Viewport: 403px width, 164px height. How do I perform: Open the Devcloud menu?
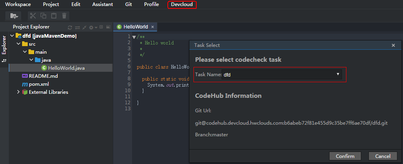pos(182,4)
